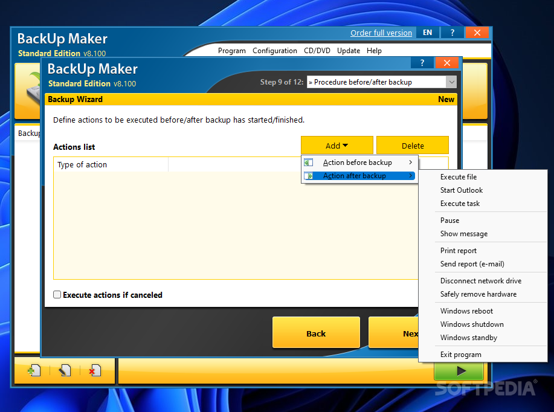Viewport: 554px width, 412px height.
Task: Open the Update menu
Action: (x=349, y=51)
